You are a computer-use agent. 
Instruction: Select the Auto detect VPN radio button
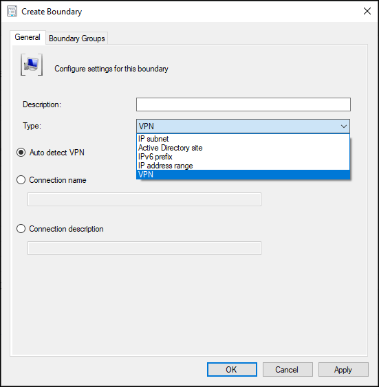[x=21, y=153]
